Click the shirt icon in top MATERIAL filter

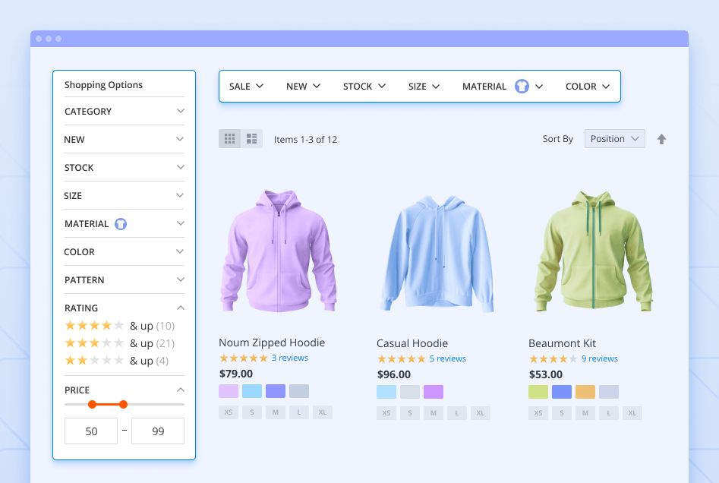click(522, 87)
